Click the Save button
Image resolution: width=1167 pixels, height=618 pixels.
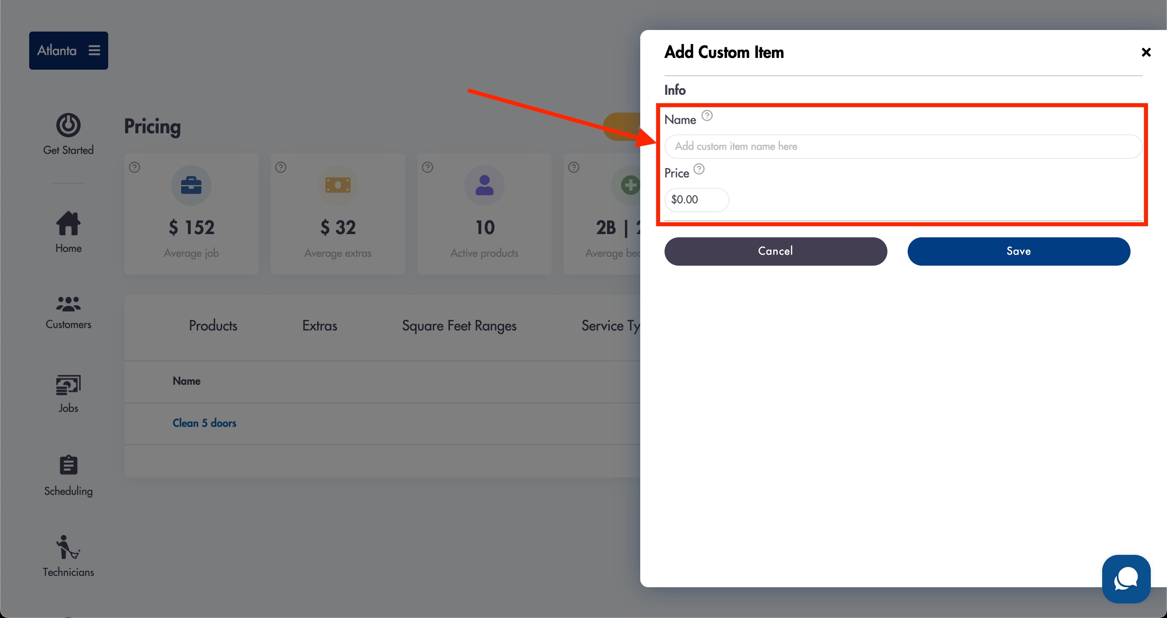[1018, 251]
